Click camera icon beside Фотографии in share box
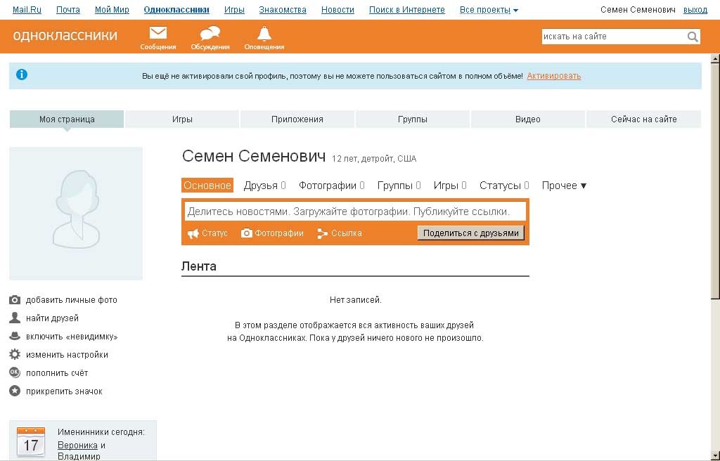The image size is (720, 461). pyautogui.click(x=247, y=233)
